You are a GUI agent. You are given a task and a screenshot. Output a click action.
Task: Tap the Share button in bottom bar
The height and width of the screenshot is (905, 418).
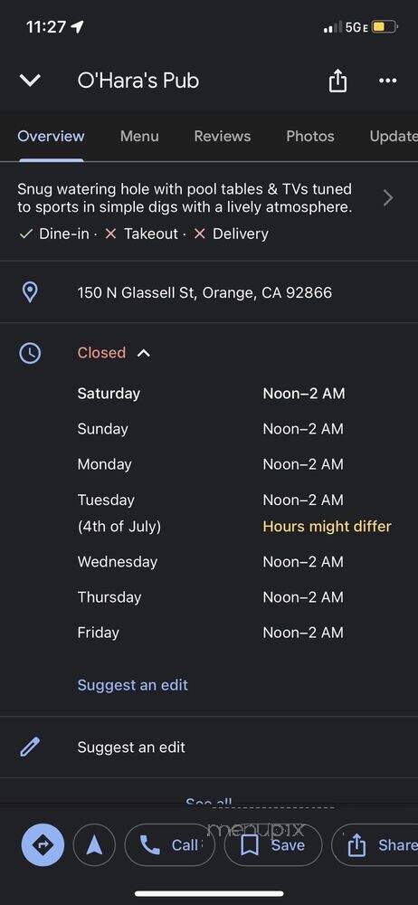click(x=375, y=845)
